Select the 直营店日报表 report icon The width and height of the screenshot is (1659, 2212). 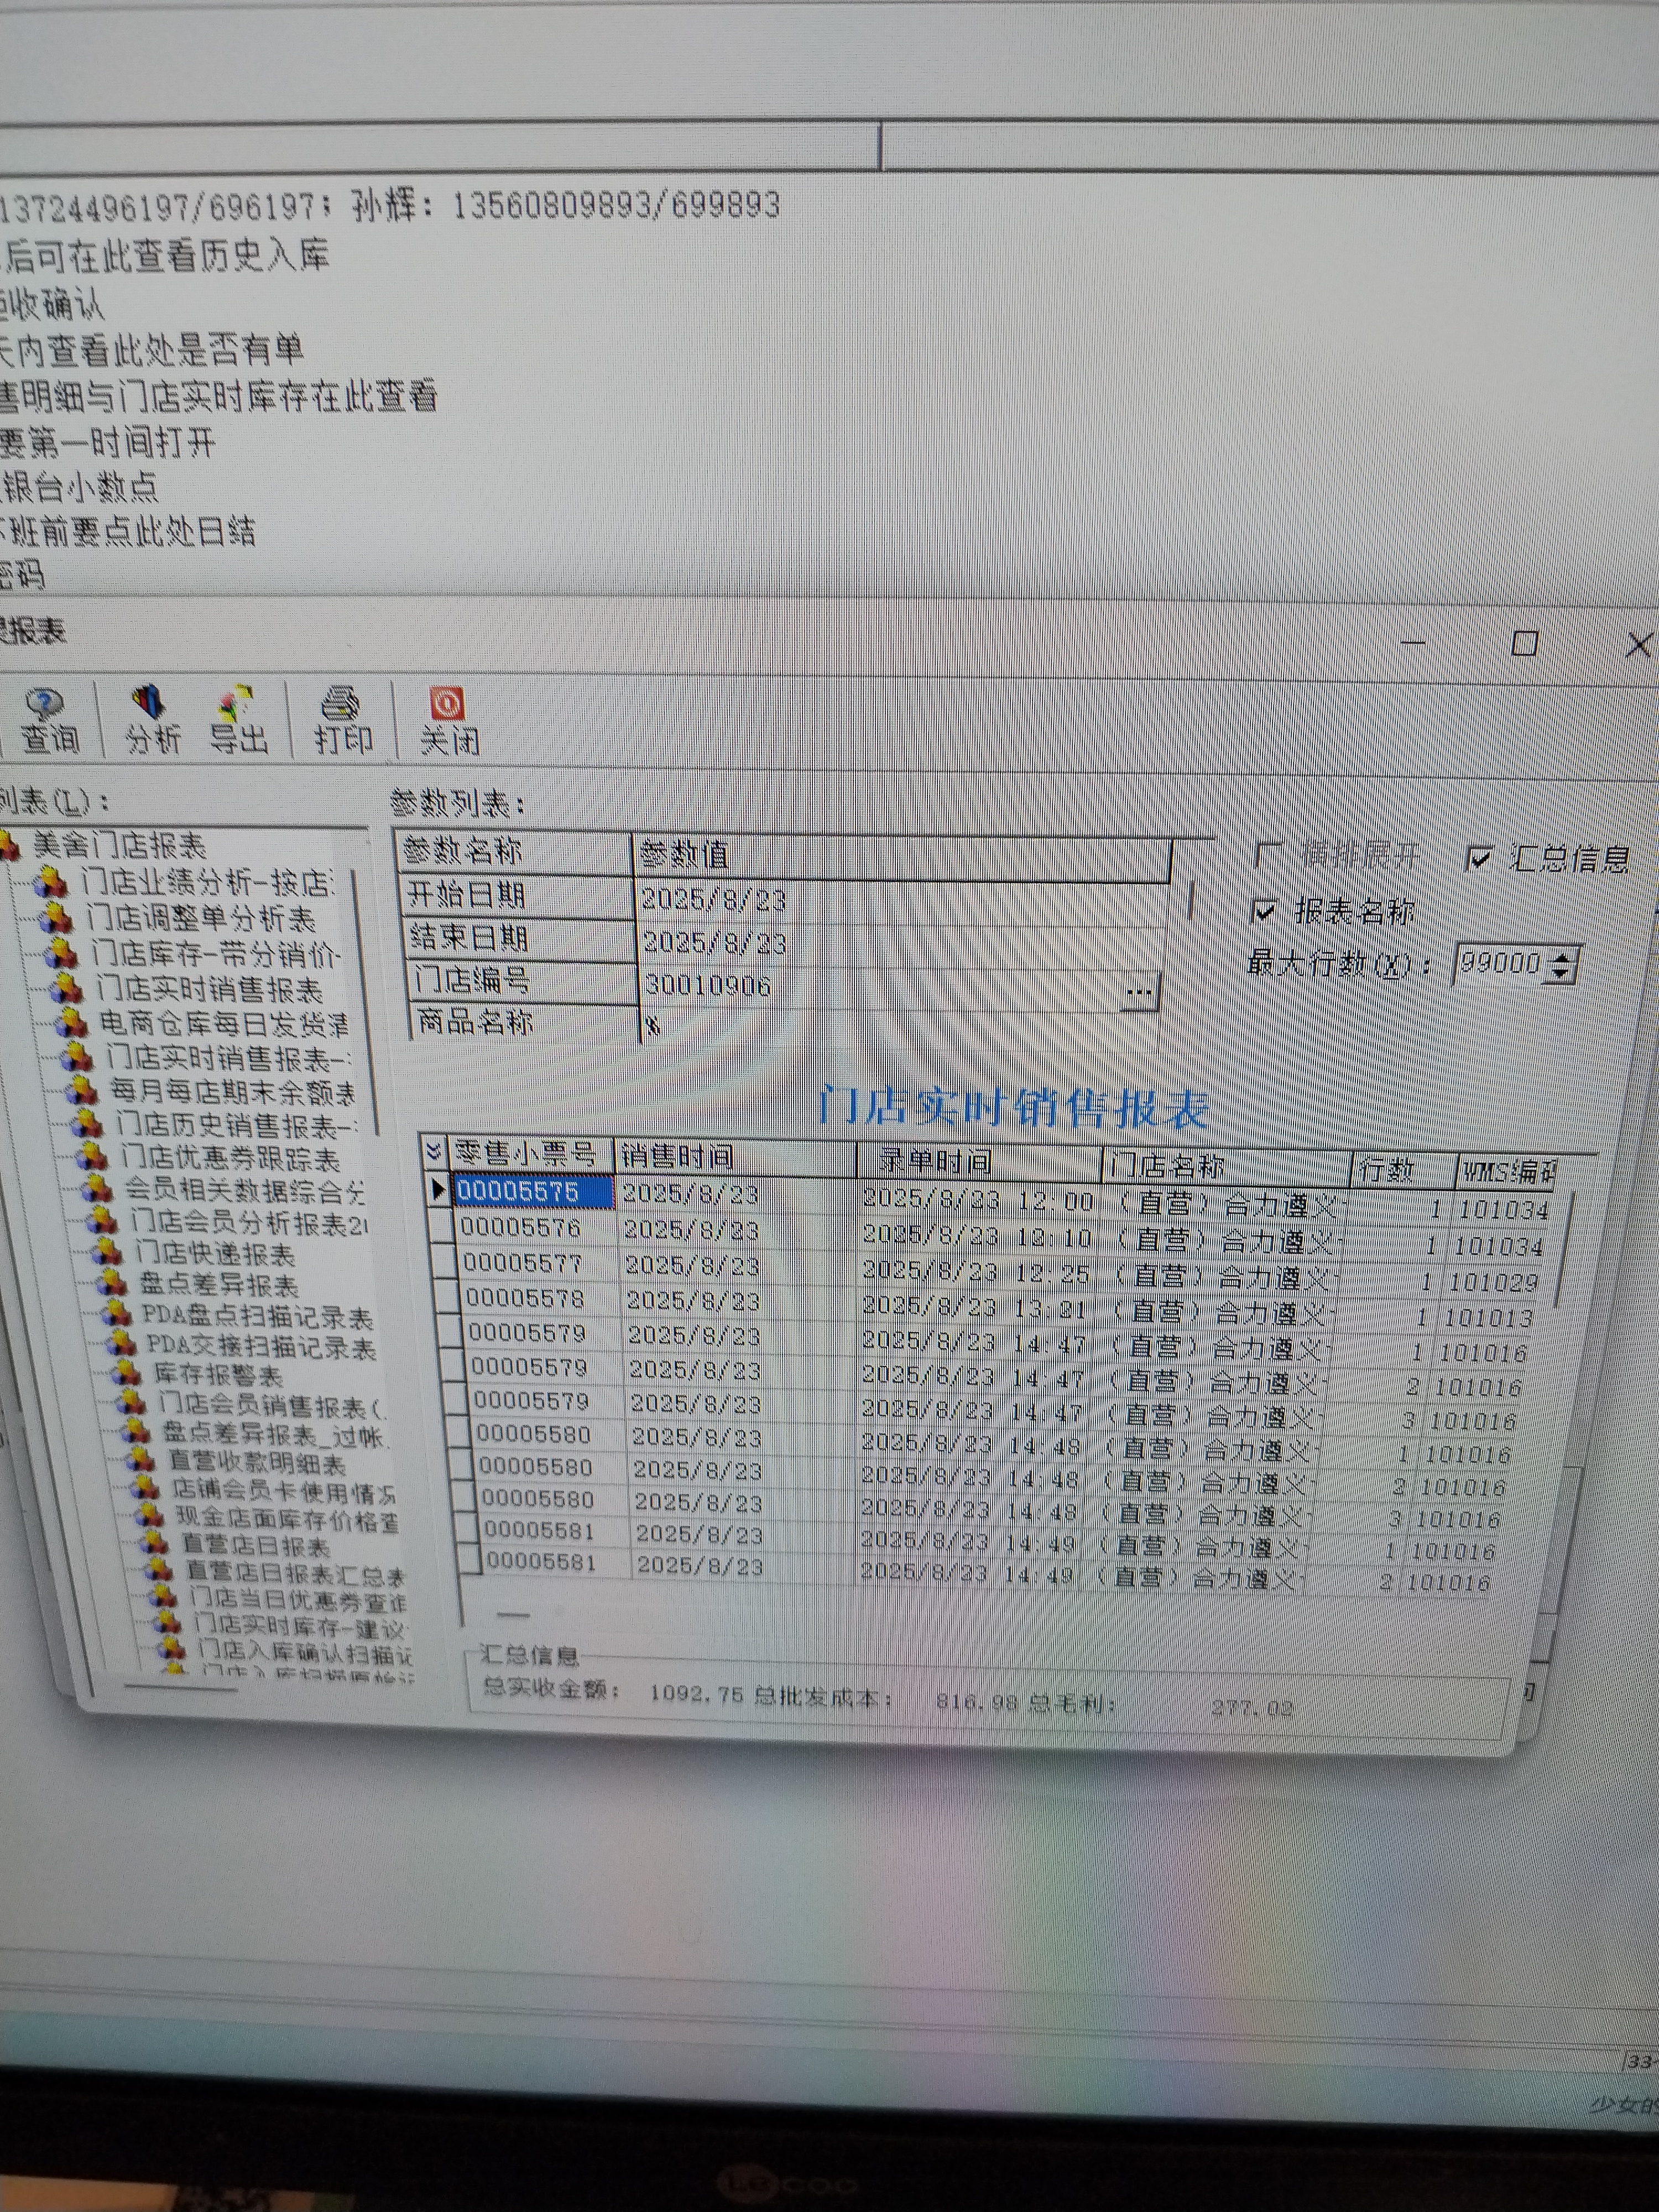(154, 1544)
